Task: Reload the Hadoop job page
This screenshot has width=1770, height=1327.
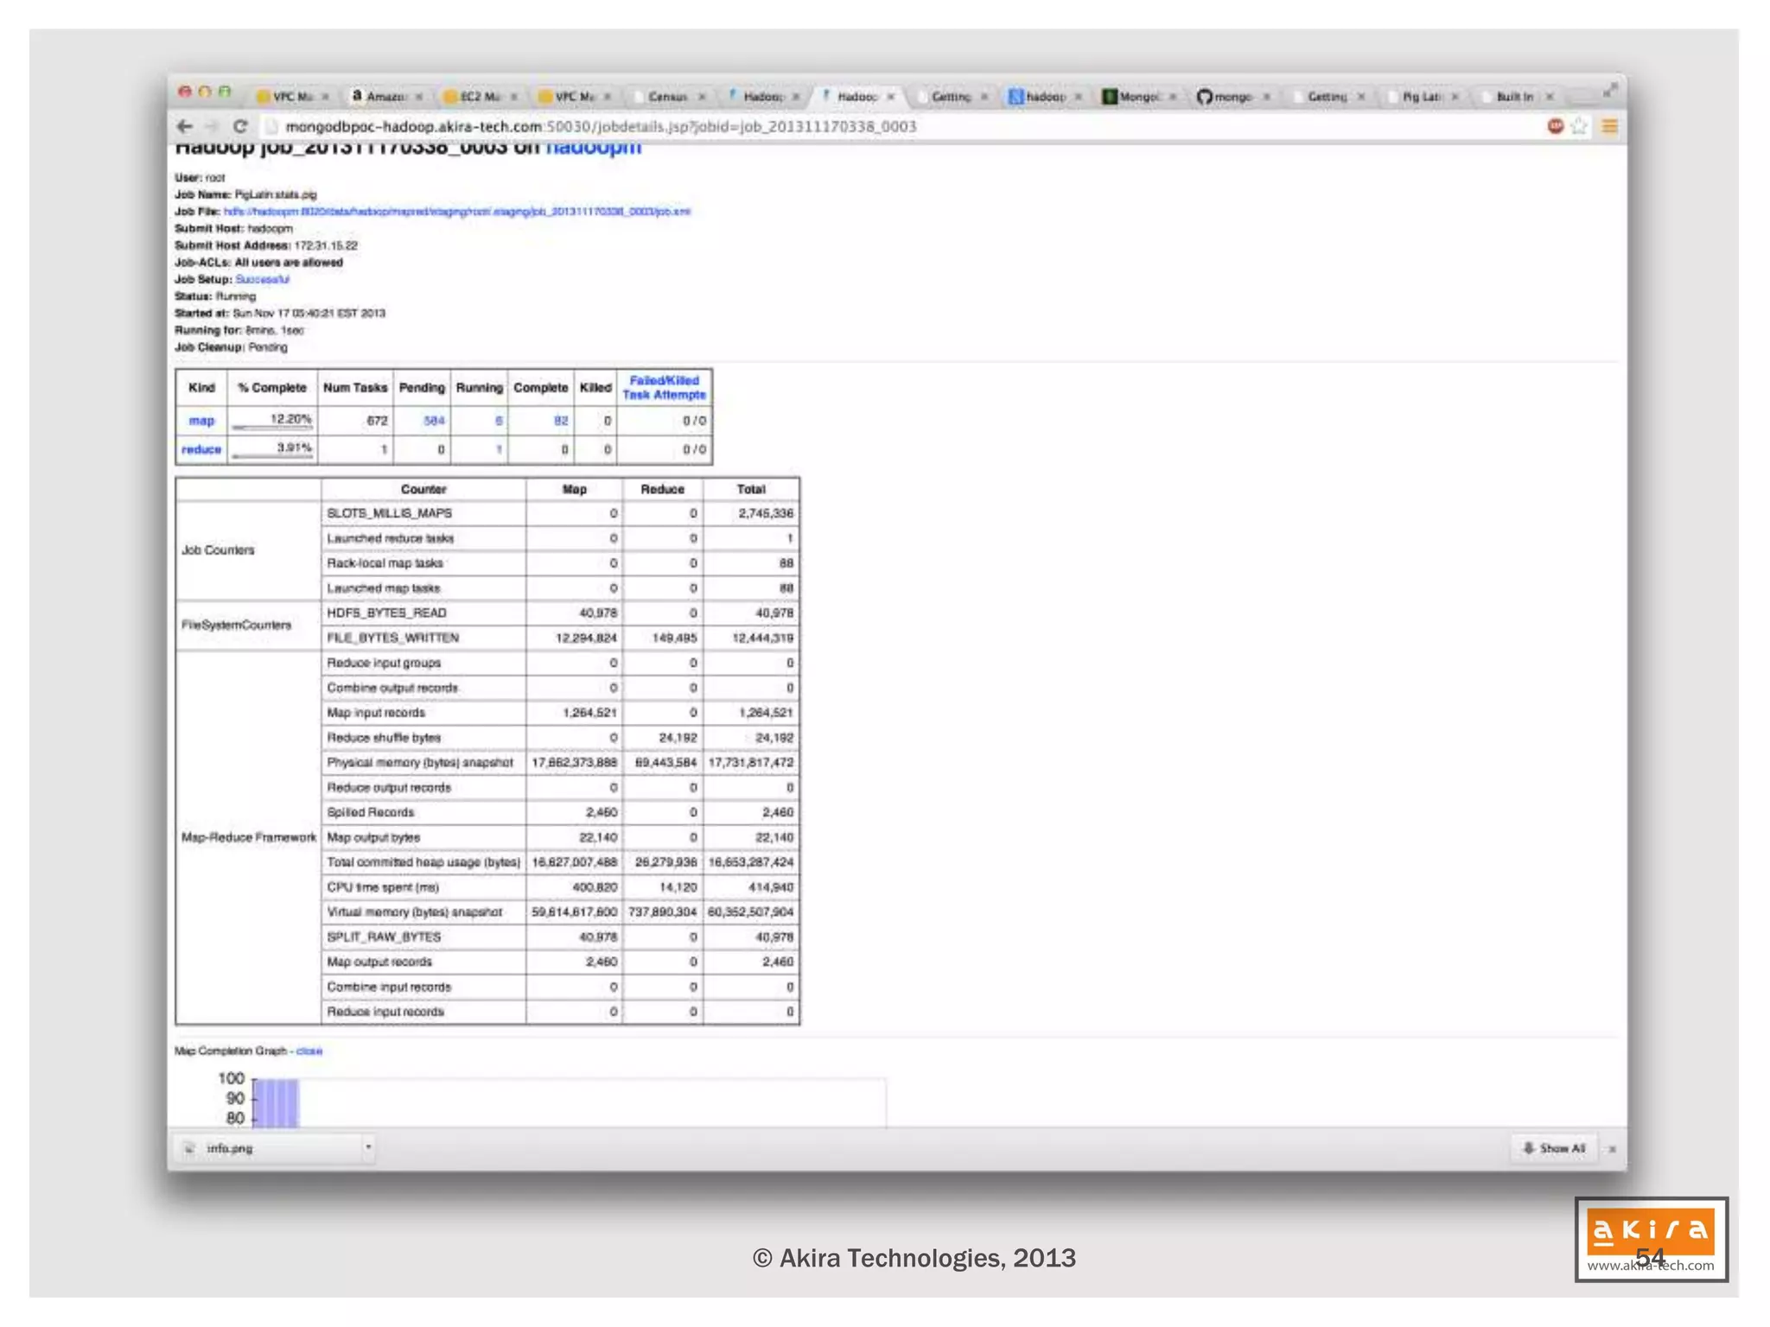Action: click(240, 126)
